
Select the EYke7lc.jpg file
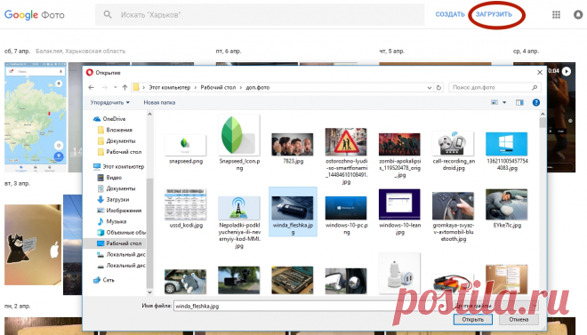click(x=507, y=209)
